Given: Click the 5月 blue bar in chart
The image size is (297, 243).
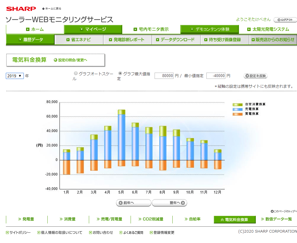Looking at the screenshot, I should tap(121, 137).
